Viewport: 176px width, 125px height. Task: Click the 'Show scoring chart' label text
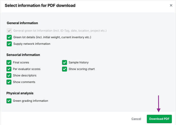pos(82,69)
